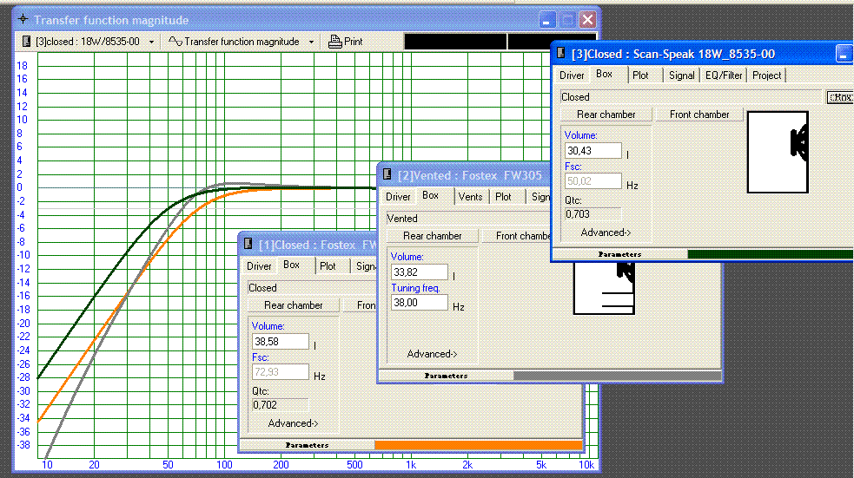Image resolution: width=854 pixels, height=478 pixels.
Task: Click the speaker icon in [1]Closed Fostex title bar
Action: [248, 244]
